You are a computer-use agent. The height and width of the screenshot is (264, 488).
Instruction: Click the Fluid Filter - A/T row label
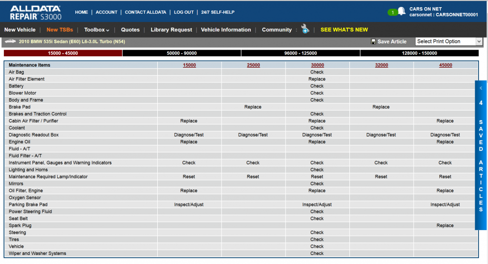pyautogui.click(x=25, y=156)
